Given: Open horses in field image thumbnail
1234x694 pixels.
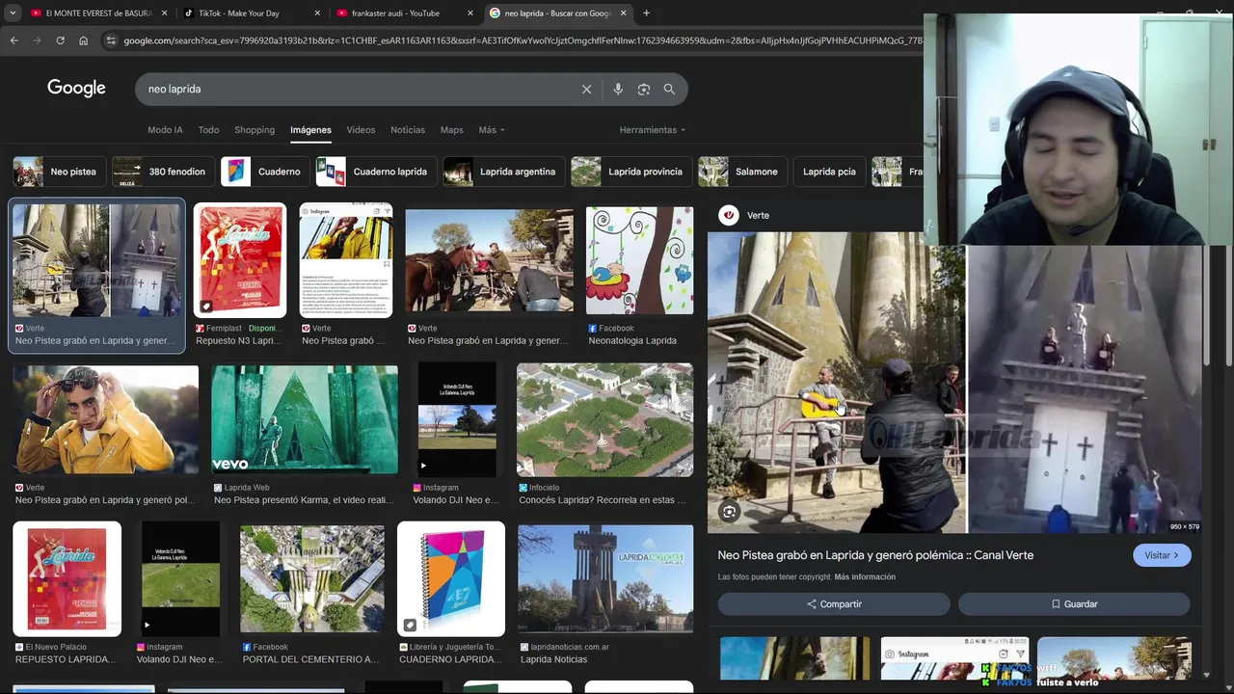Looking at the screenshot, I should tap(489, 260).
